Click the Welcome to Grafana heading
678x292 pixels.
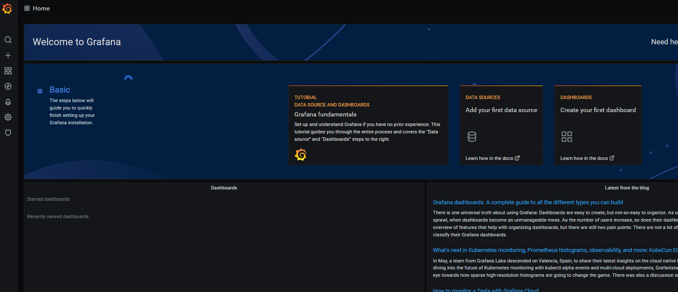pos(77,42)
